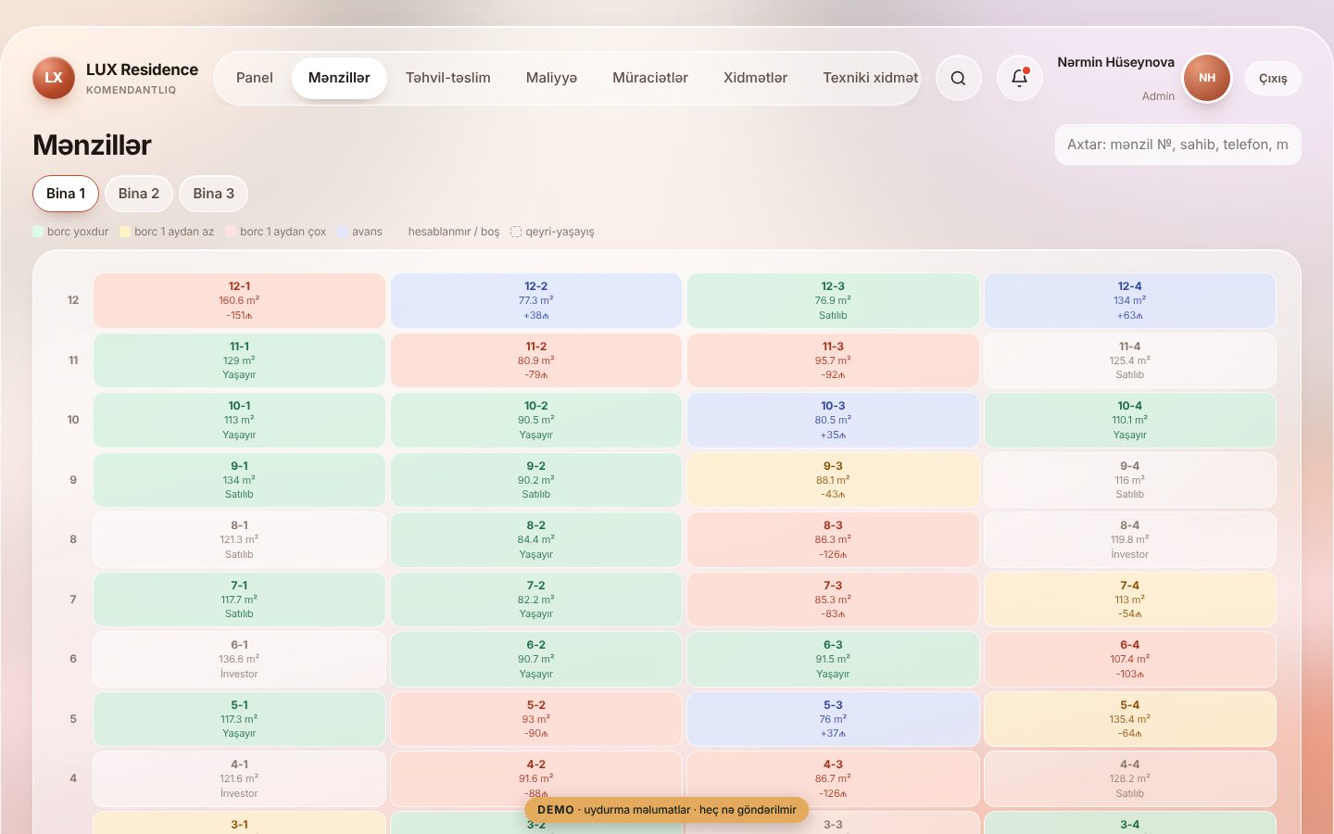
Task: Focus the apartment search field
Action: [x=1177, y=145]
